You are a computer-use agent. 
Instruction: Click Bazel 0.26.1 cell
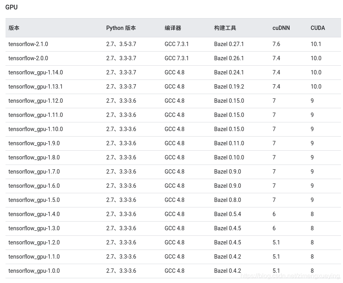(x=229, y=58)
